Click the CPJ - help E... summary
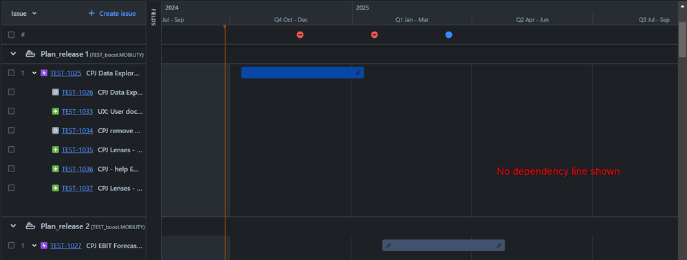 click(118, 169)
